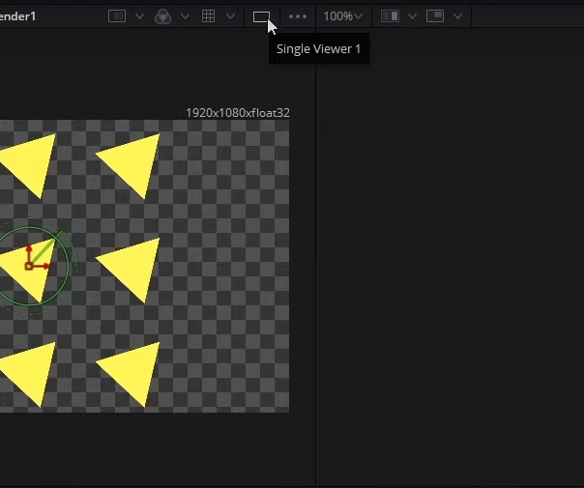584x488 pixels.
Task: Click the red vertical axis arrow
Action: (x=29, y=250)
